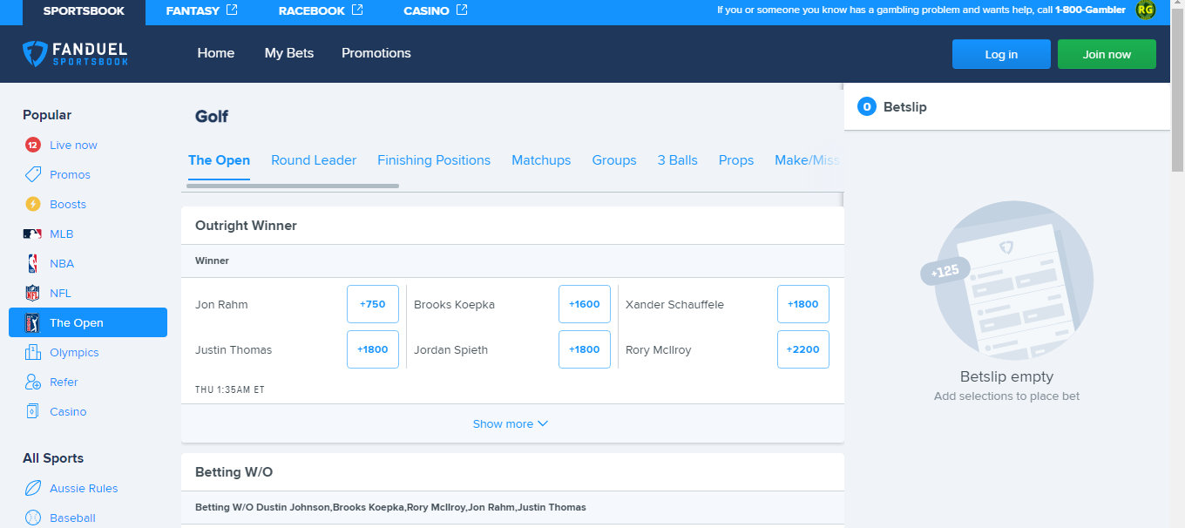Switch to the Make/Miss tab

pyautogui.click(x=808, y=160)
